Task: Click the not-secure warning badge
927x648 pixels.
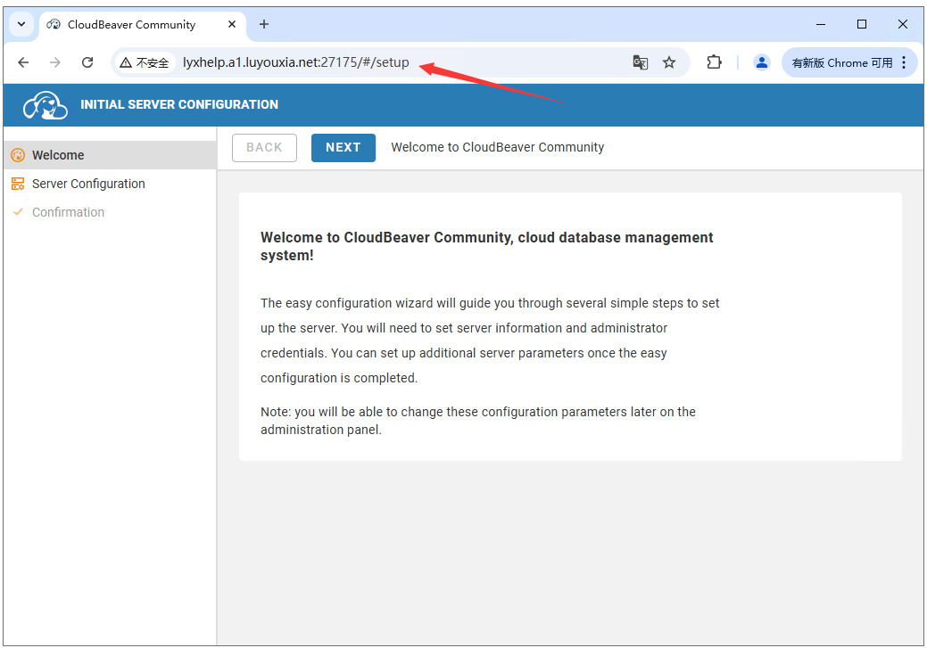Action: [145, 62]
